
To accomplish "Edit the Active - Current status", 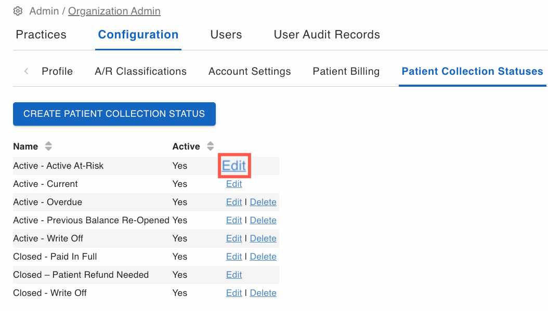I will tap(234, 184).
